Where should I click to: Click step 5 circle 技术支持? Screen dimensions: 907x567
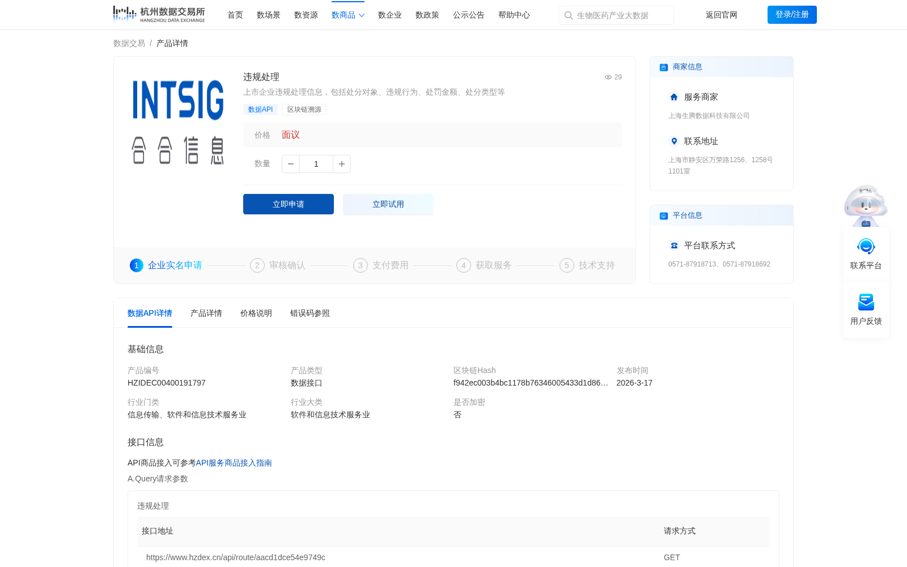[567, 265]
